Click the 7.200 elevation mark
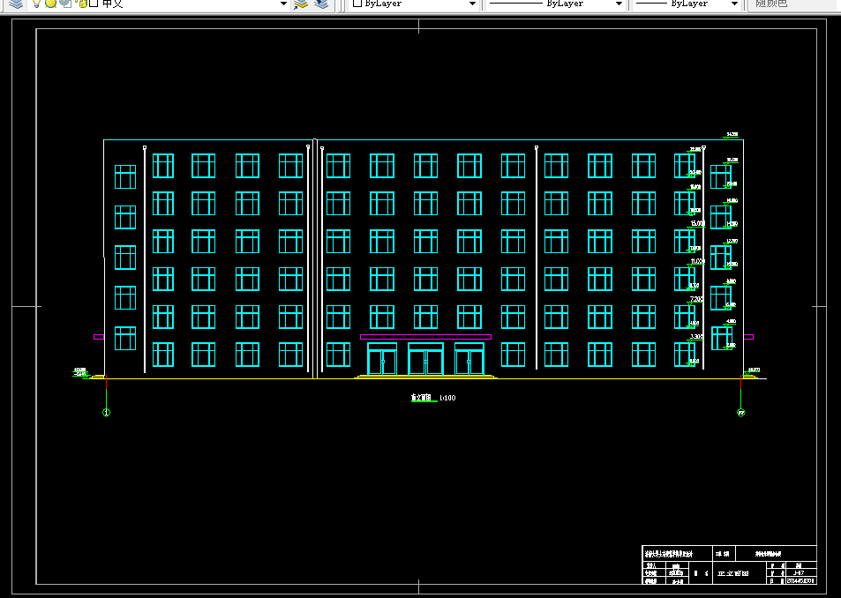841x598 pixels. point(696,299)
